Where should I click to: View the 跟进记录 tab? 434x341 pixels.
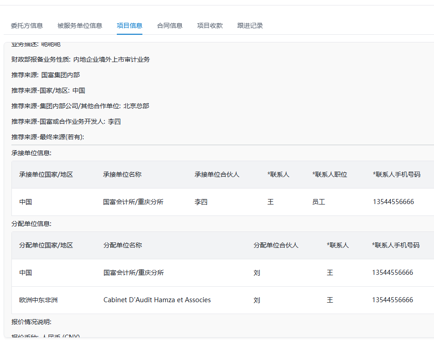point(250,26)
